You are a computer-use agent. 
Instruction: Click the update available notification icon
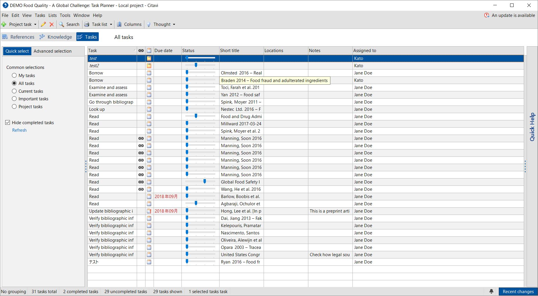tap(487, 15)
